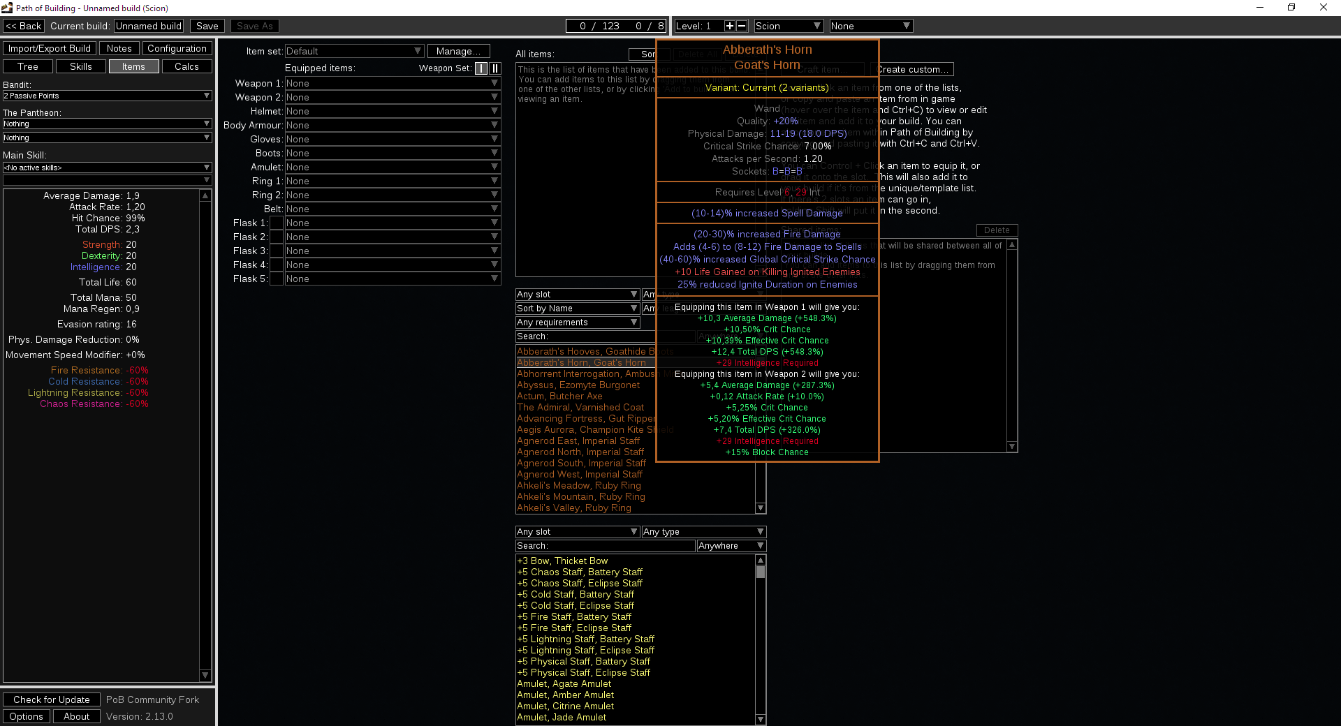Open the Sort by Name dropdown
This screenshot has height=726, width=1341.
pyautogui.click(x=578, y=309)
